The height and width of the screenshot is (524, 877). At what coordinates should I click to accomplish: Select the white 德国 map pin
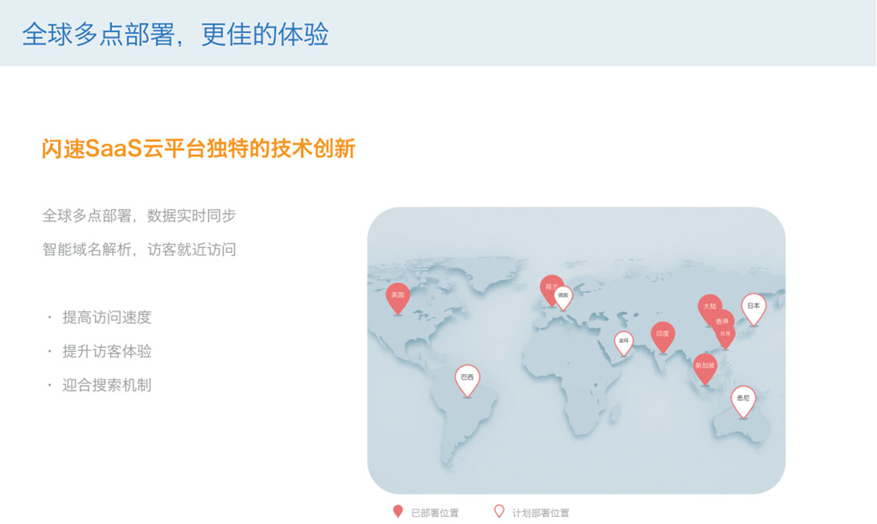coord(564,296)
